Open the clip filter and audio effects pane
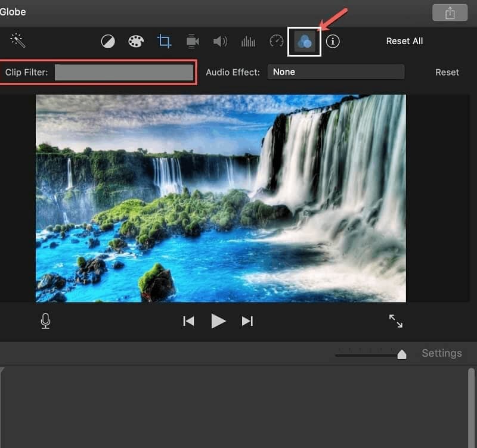Viewport: 477px width, 448px height. coord(303,41)
